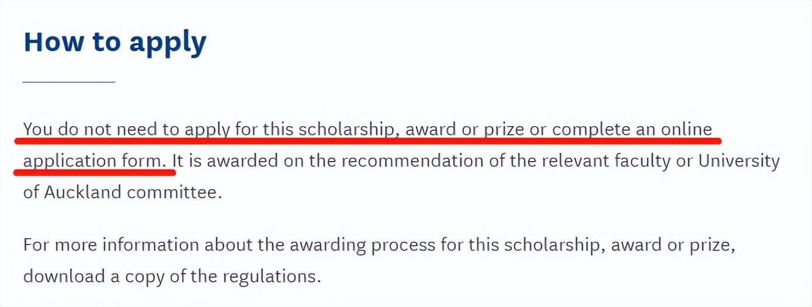The height and width of the screenshot is (307, 812).
Task: Click the short divider line under the heading
Action: pyautogui.click(x=69, y=82)
